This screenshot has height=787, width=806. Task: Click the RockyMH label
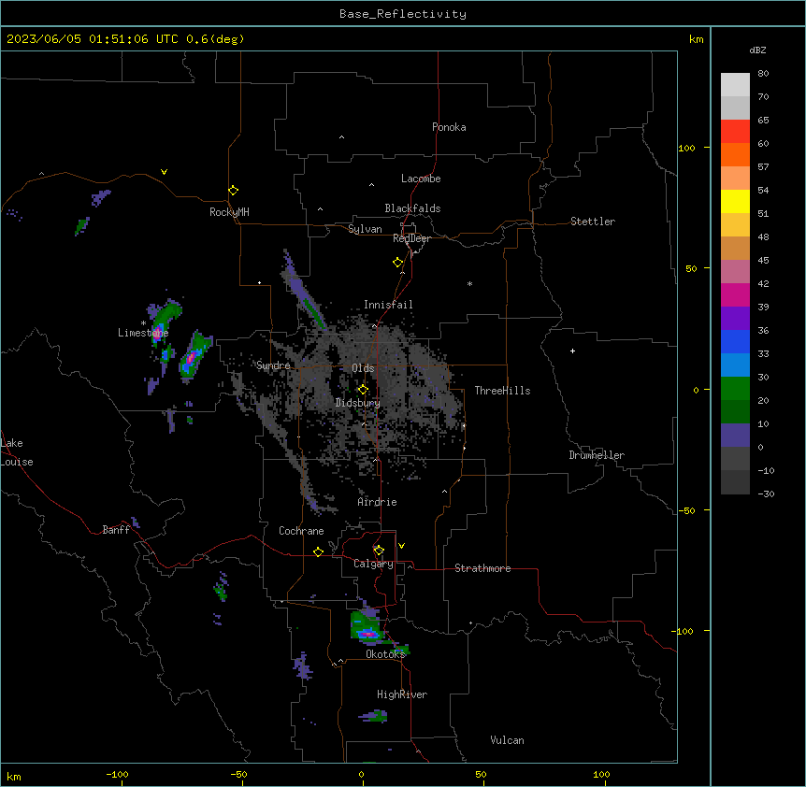point(229,212)
